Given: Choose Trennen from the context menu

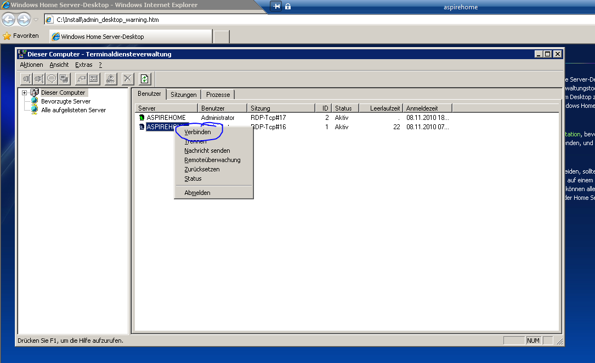Looking at the screenshot, I should coord(214,141).
